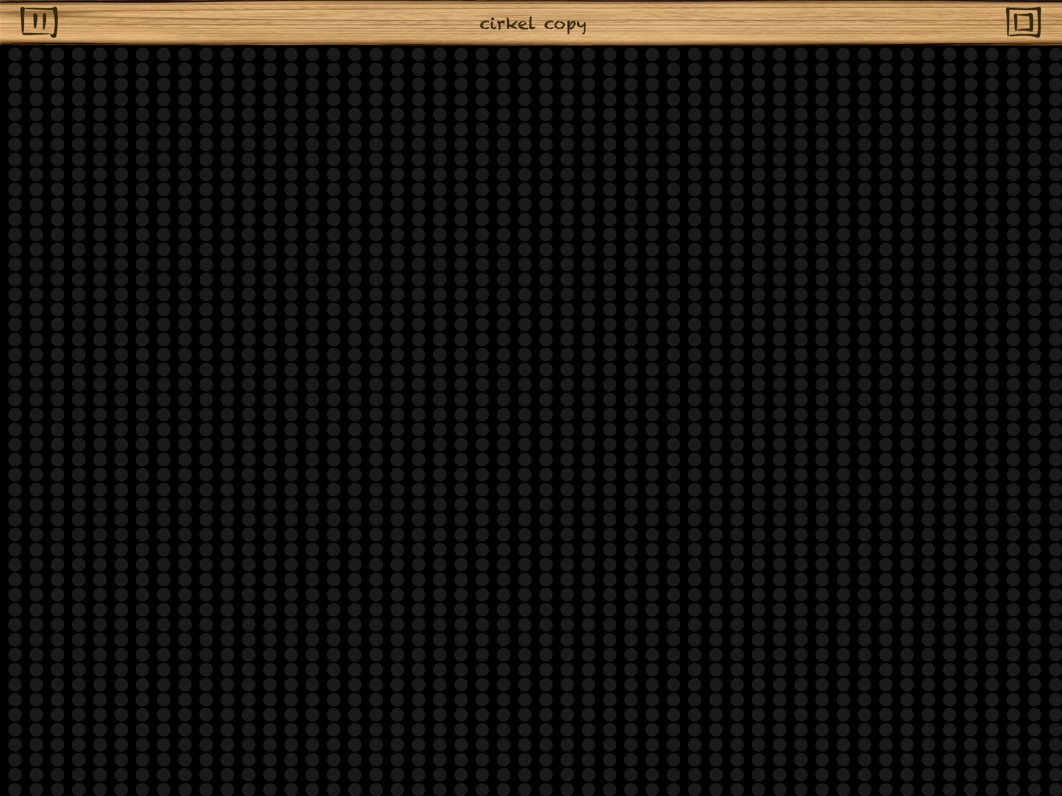Click second dot diagonally from top-left corner
The height and width of the screenshot is (796, 1062).
click(x=36, y=68)
